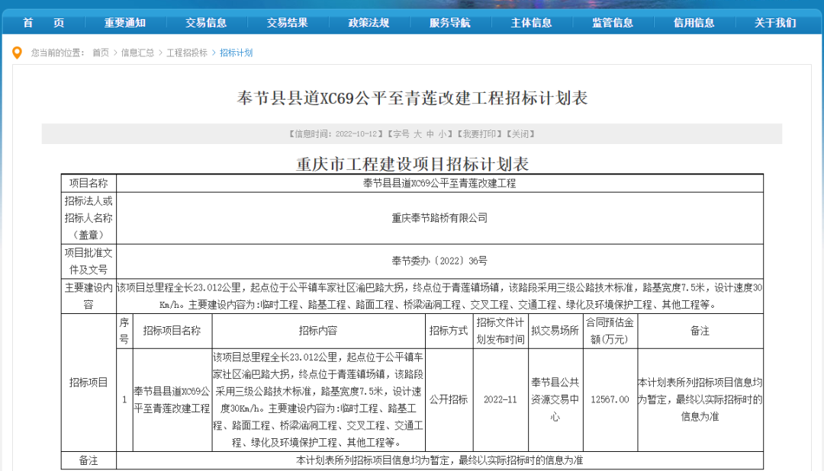
Task: Follow the 招标计划 breadcrumb link
Action: tap(236, 53)
